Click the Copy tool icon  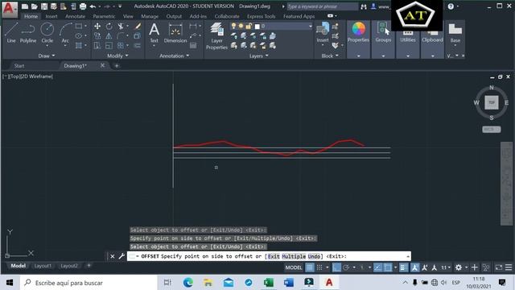pyautogui.click(x=97, y=35)
